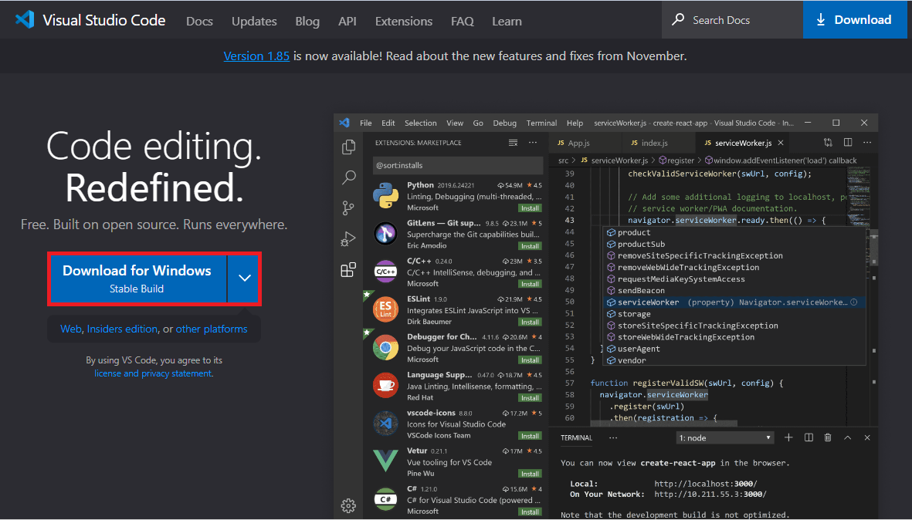Click the search magnifier icon in Search Docs
Image resolution: width=912 pixels, height=520 pixels.
[677, 19]
